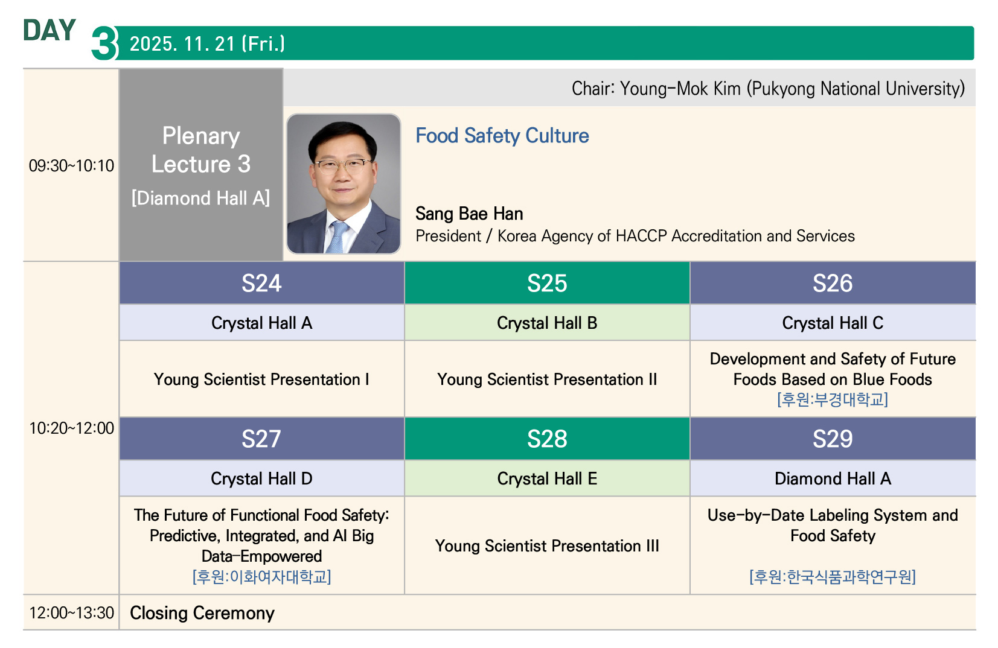
Task: Select the Use-by-Date Labeling System session
Action: click(x=833, y=526)
